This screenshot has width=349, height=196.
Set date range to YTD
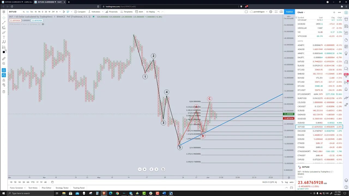pyautogui.click(x=33, y=182)
